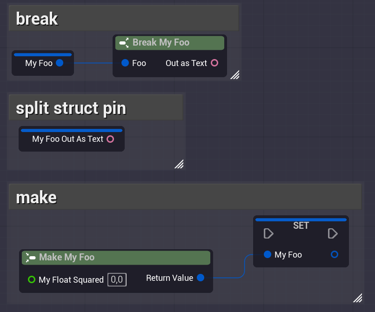Click the My Foo input pin on SET node
The height and width of the screenshot is (312, 375).
pos(268,254)
